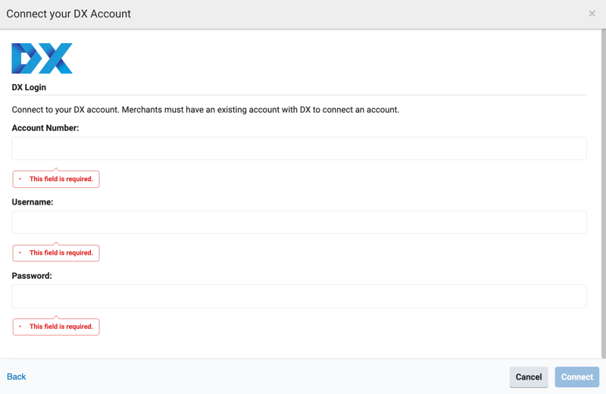
Task: Click the Username label
Action: pyautogui.click(x=33, y=202)
